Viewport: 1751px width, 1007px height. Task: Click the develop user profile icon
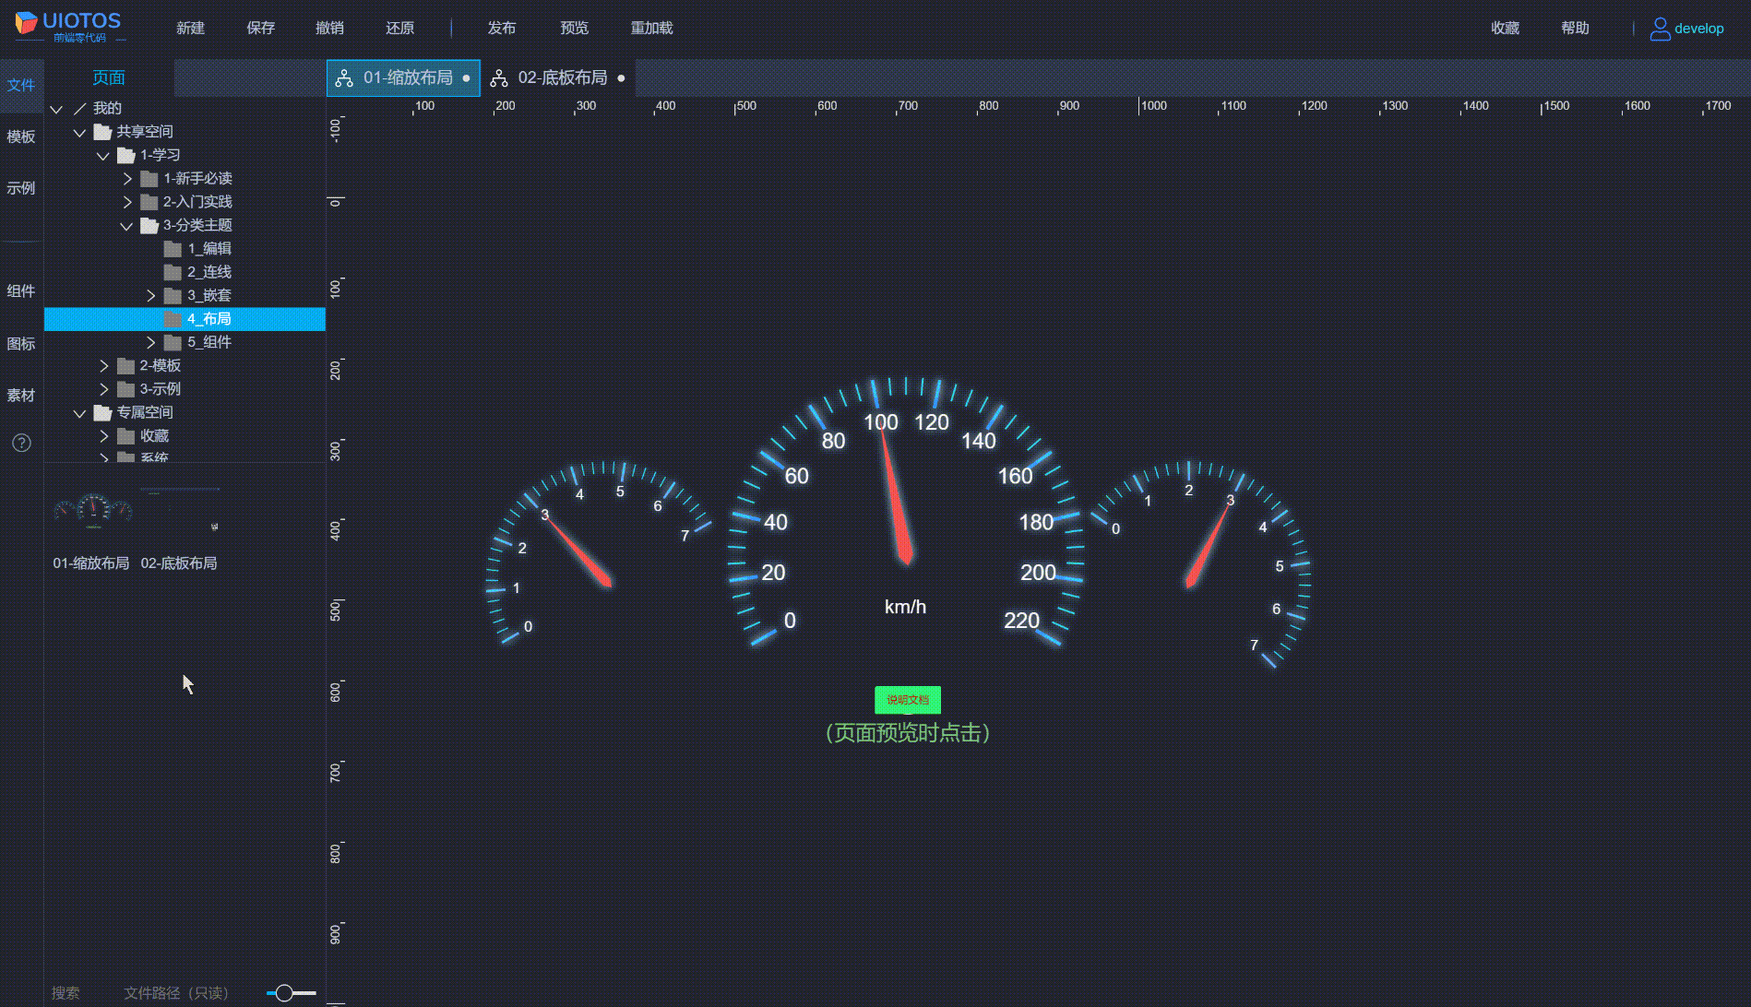coord(1659,29)
